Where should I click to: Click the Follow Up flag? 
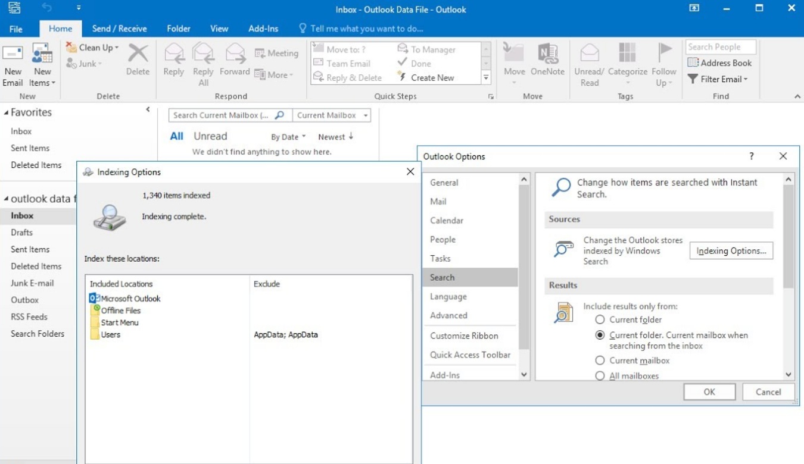664,65
